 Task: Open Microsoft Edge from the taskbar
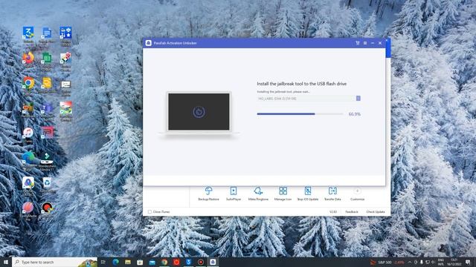(116, 262)
